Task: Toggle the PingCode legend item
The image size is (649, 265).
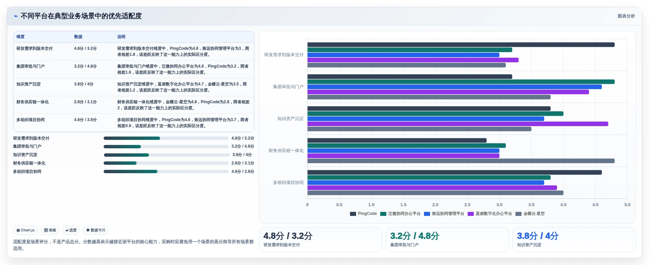Action: point(364,214)
